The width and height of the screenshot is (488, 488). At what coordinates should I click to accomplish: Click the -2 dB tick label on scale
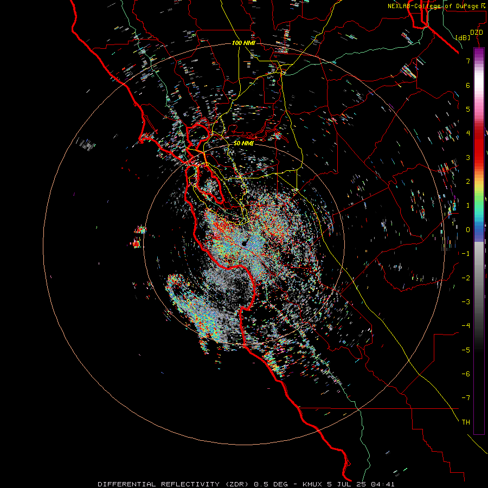click(466, 278)
